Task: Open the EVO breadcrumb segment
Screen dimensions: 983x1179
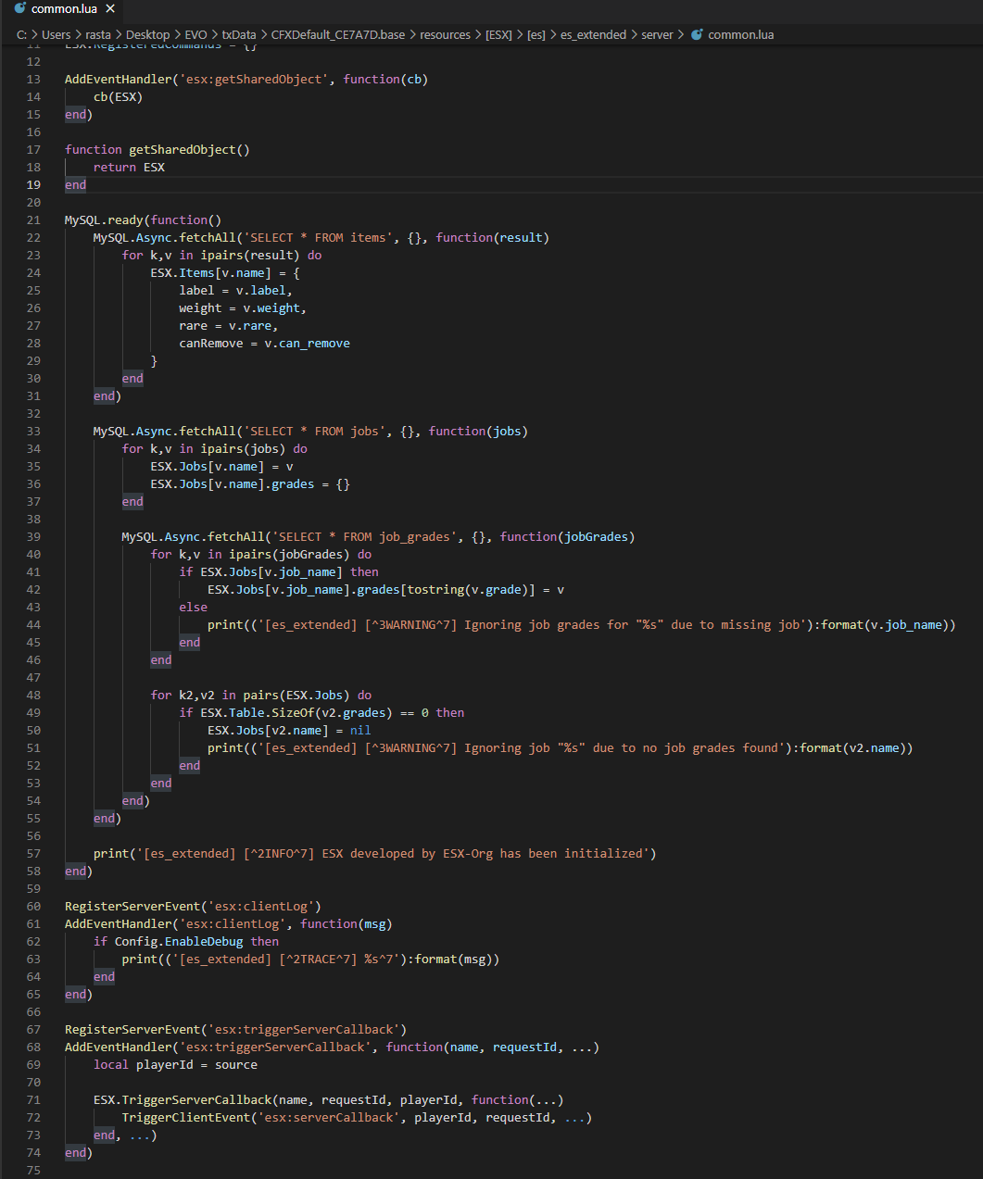Action: [195, 35]
